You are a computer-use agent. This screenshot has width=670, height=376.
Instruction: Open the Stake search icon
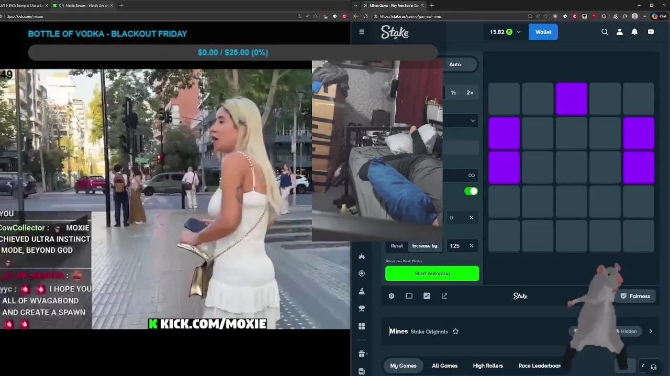605,32
